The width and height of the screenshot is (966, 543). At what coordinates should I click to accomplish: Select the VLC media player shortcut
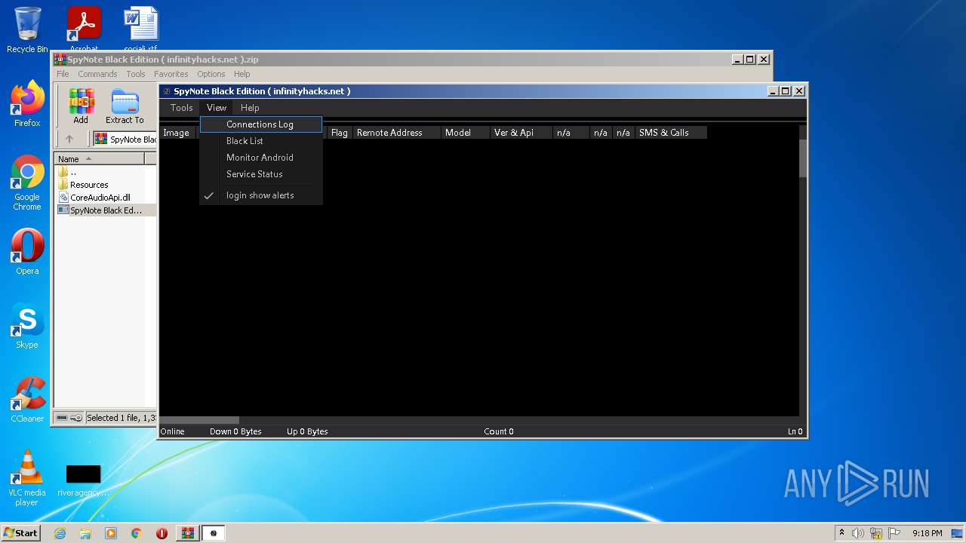tap(27, 478)
